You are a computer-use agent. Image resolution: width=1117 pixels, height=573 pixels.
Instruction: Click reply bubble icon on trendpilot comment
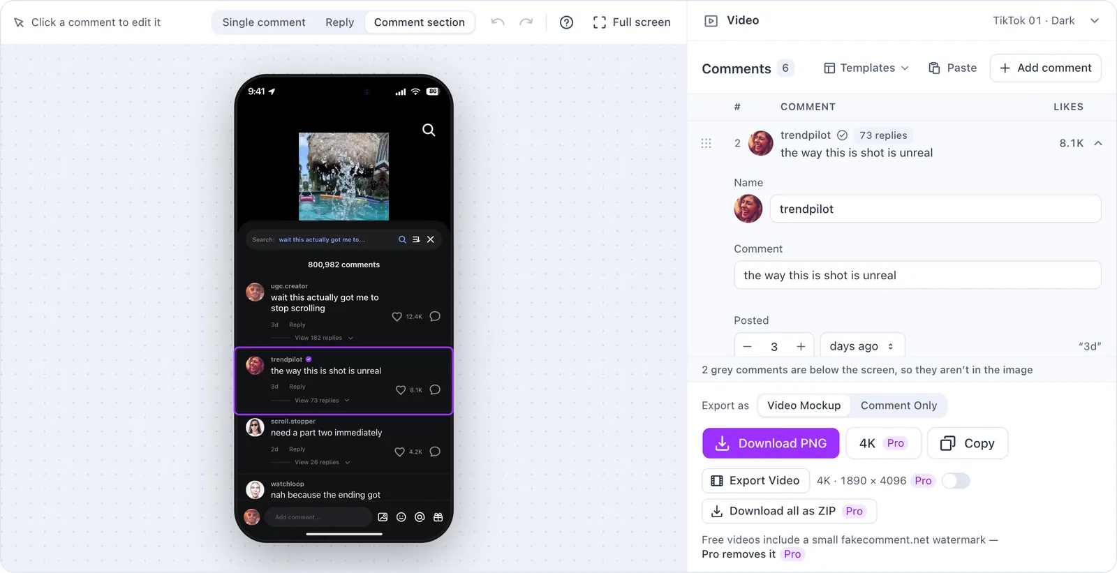435,389
